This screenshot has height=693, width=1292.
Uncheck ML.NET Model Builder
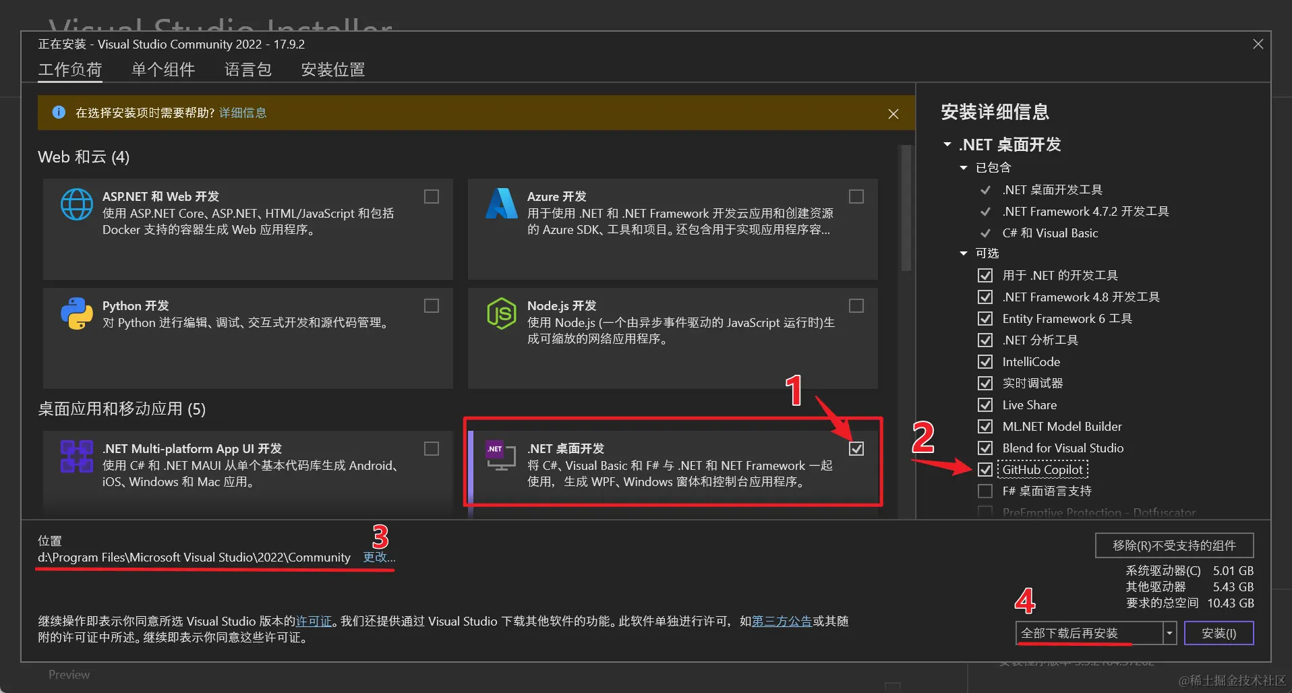click(985, 426)
